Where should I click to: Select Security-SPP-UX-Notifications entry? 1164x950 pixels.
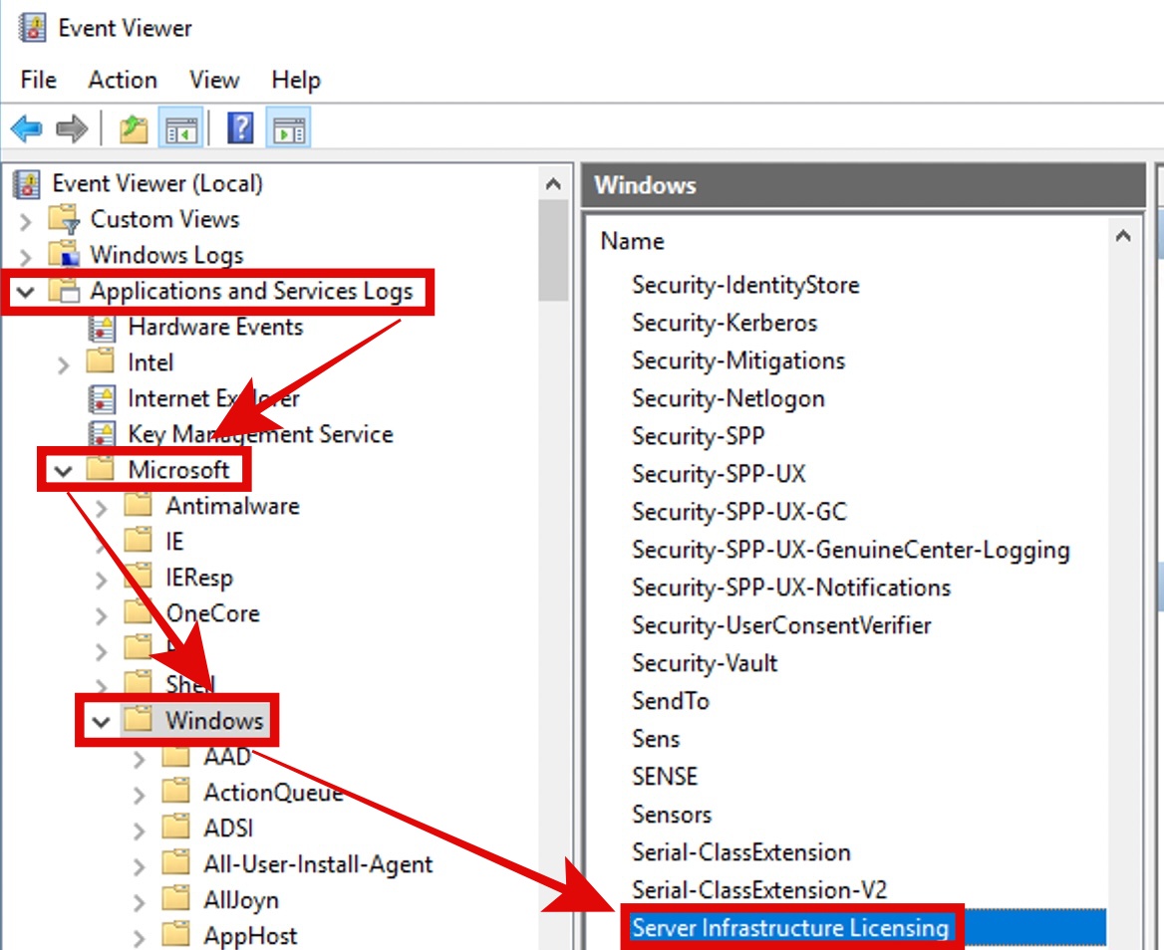(x=791, y=588)
